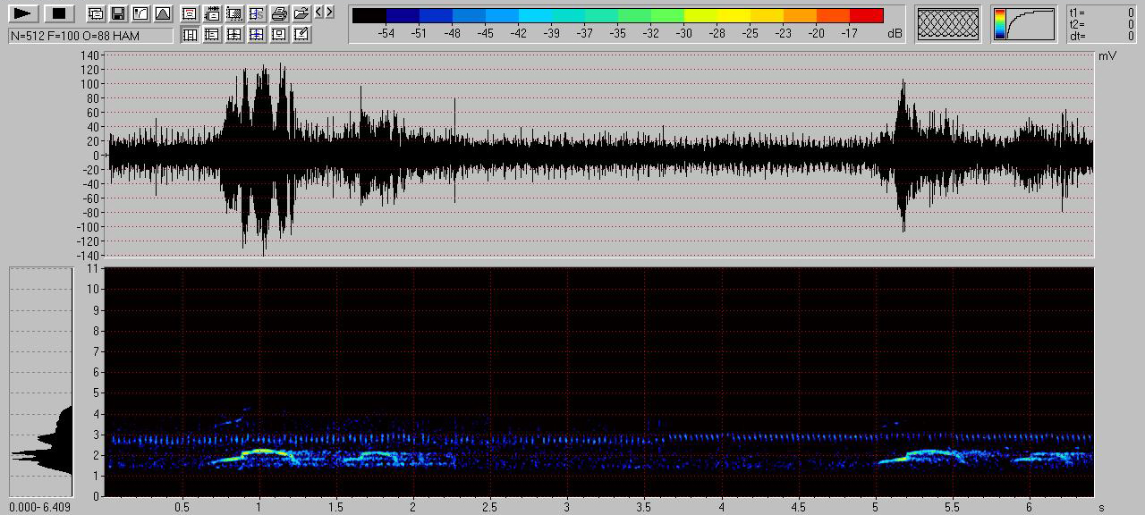The height and width of the screenshot is (515, 1145).
Task: Click the FFT parameters field N=512 F=100
Action: click(89, 36)
